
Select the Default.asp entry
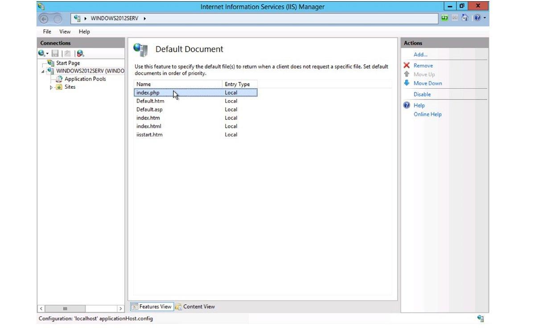click(x=196, y=110)
